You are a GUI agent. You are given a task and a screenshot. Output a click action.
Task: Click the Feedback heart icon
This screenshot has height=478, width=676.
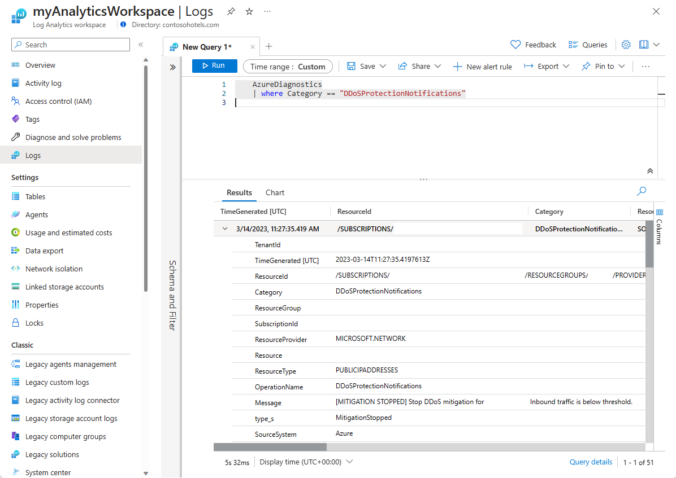click(515, 44)
